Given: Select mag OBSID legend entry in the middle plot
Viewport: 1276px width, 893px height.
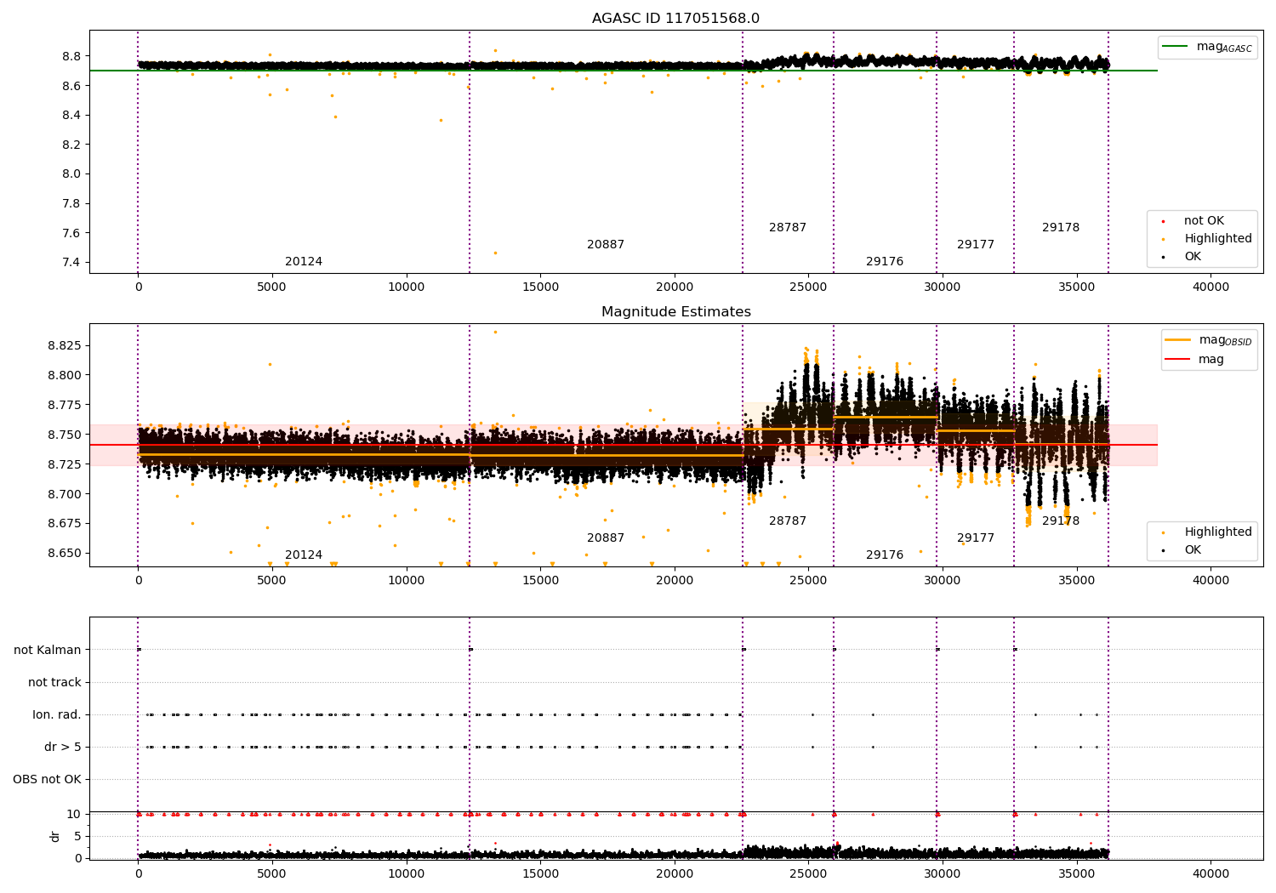Looking at the screenshot, I should click(x=1207, y=340).
